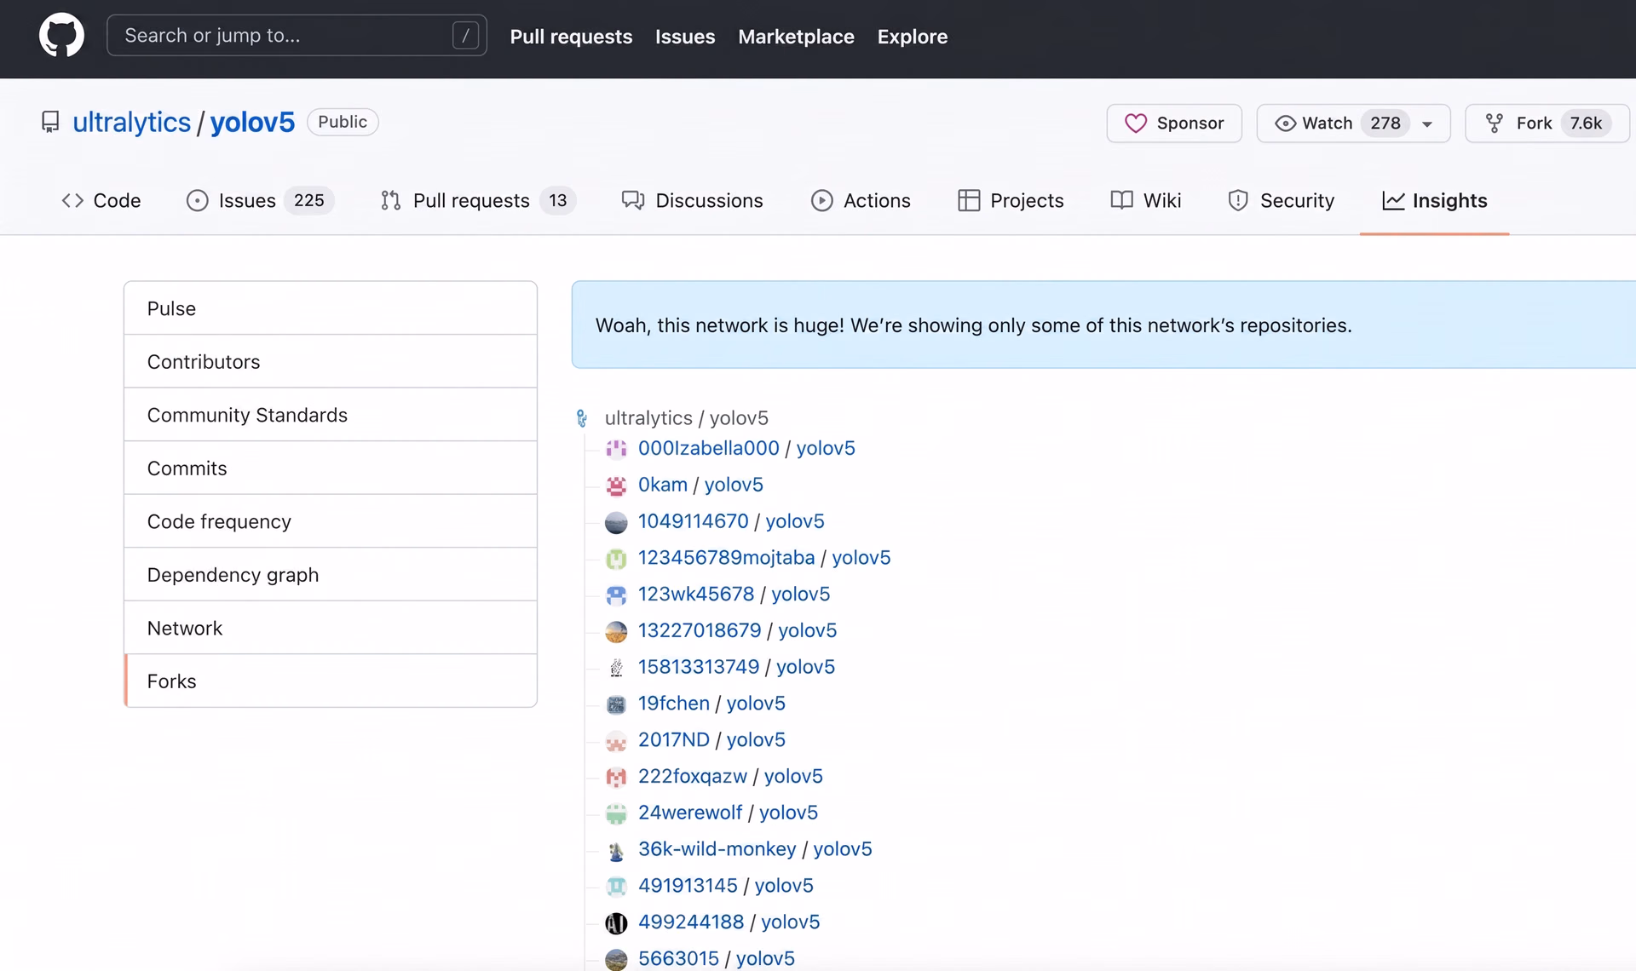The image size is (1636, 971).
Task: Open the 13227018679 user link
Action: click(x=700, y=631)
